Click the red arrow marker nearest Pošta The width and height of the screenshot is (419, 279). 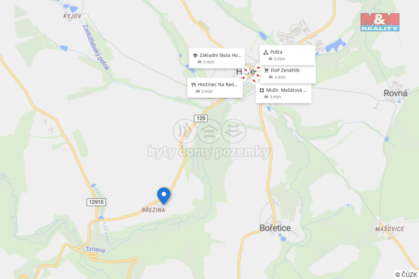[x=258, y=68]
